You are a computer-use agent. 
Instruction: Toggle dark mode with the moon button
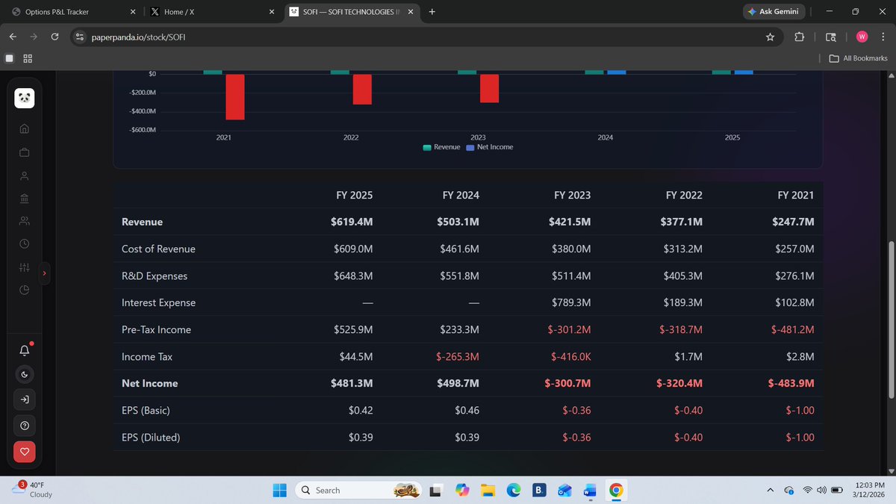pyautogui.click(x=25, y=375)
